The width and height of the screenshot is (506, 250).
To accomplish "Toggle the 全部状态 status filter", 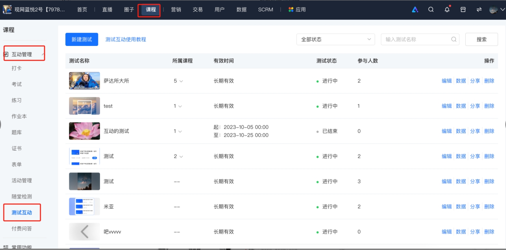I will click(x=335, y=39).
